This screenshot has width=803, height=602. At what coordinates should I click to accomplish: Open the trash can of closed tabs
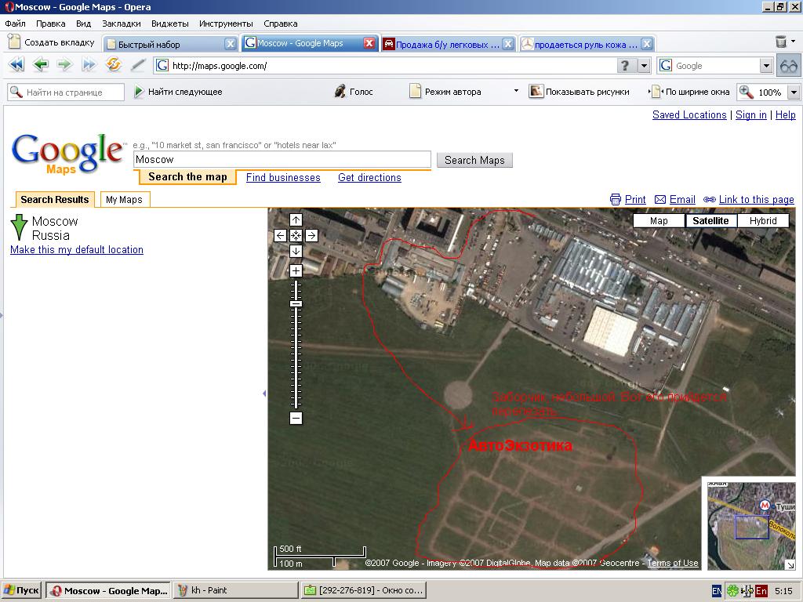click(781, 42)
